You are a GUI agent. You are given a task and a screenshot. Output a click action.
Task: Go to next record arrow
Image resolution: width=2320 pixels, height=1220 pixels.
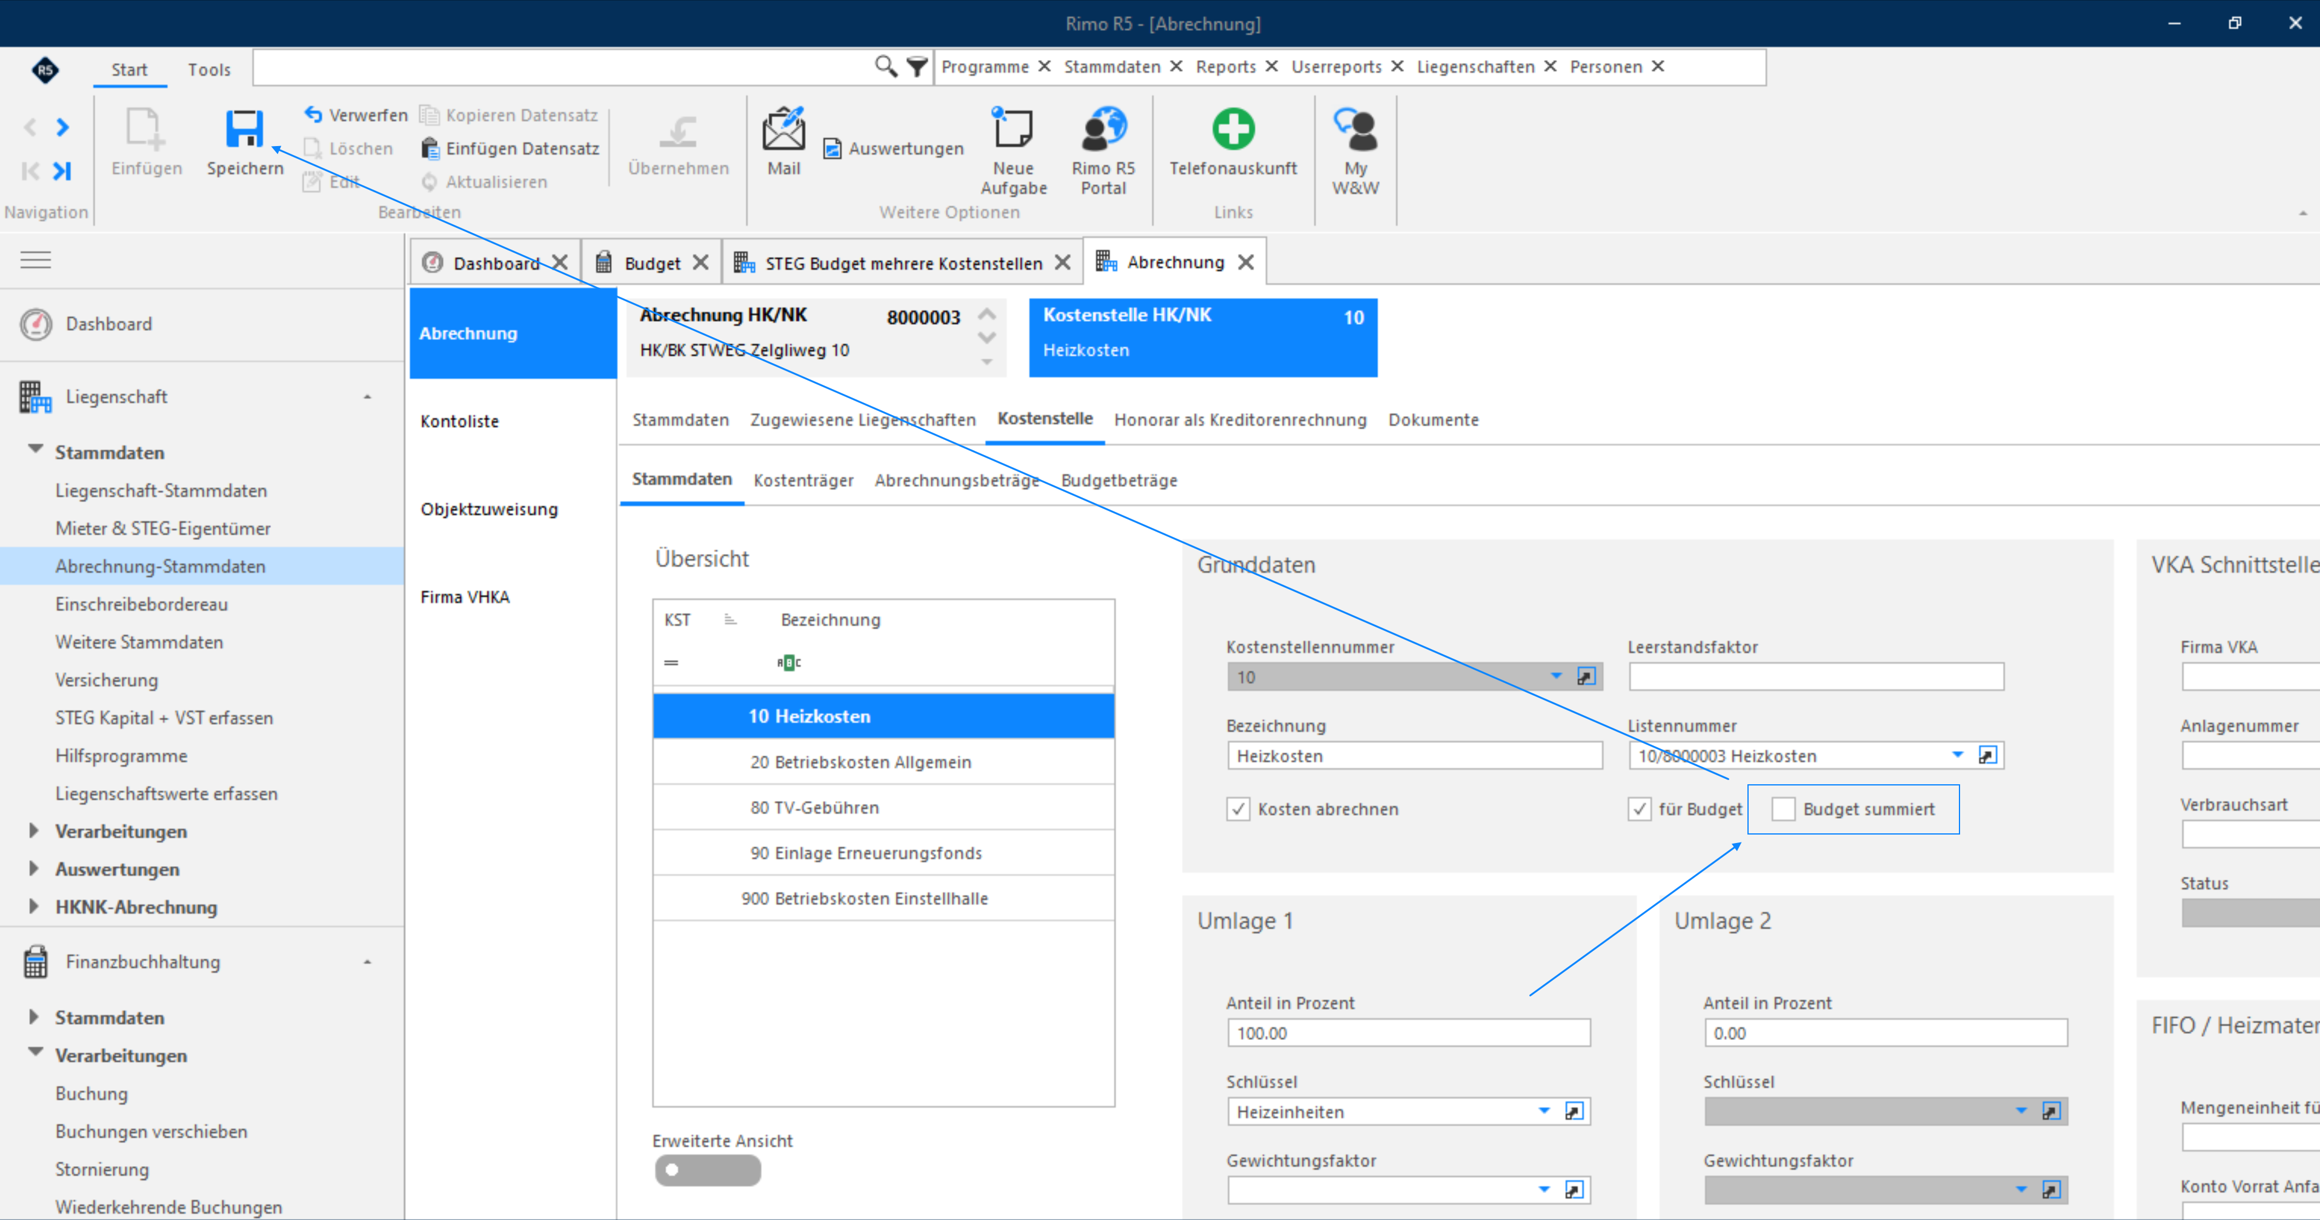62,127
